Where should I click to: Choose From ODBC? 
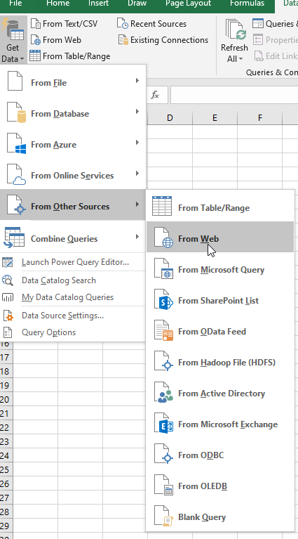coord(220,454)
